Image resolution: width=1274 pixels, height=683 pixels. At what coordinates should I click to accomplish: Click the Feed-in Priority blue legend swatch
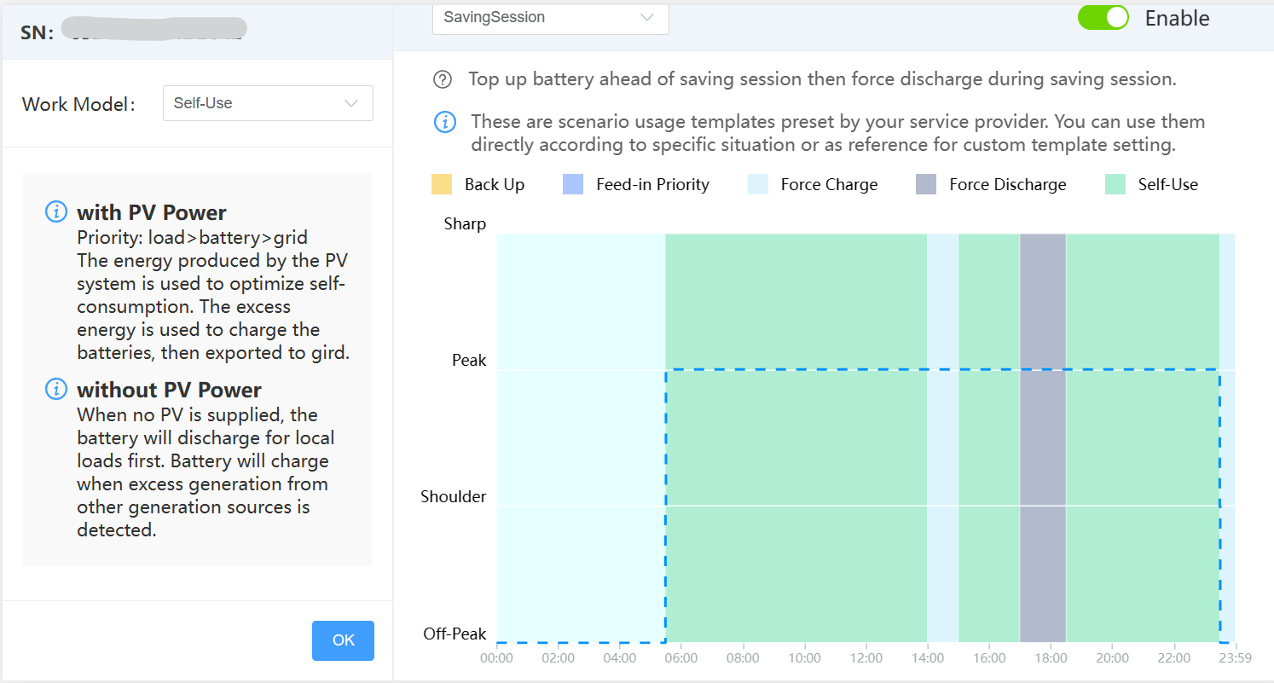point(573,184)
